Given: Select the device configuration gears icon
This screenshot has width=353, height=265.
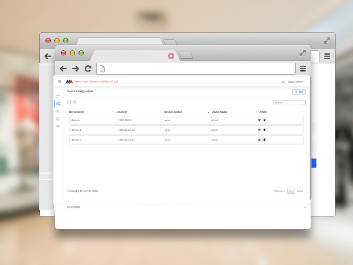Looking at the screenshot, I should point(58,103).
